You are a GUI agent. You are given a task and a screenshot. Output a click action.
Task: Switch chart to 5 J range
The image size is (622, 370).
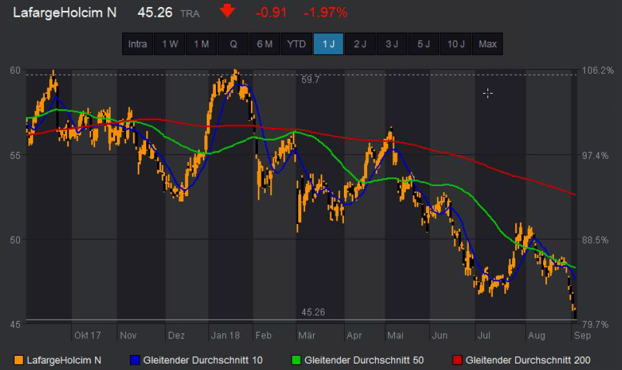pyautogui.click(x=424, y=44)
